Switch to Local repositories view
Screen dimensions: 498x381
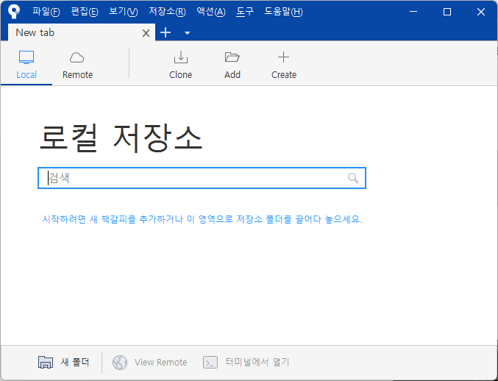pyautogui.click(x=26, y=65)
